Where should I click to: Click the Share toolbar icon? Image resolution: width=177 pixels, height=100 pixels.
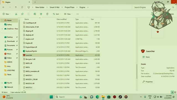pyautogui.click(x=41, y=14)
